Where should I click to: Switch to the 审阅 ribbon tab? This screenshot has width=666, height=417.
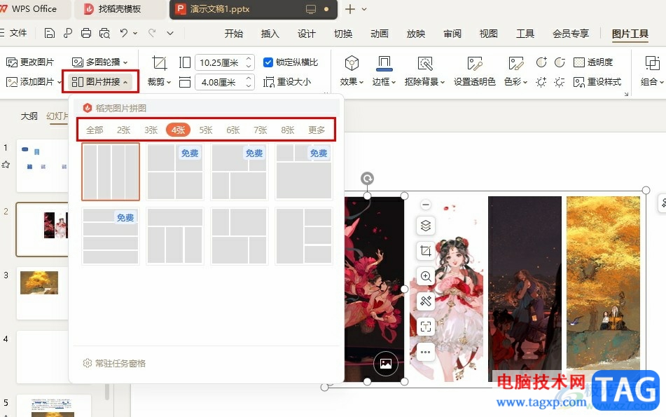click(452, 33)
